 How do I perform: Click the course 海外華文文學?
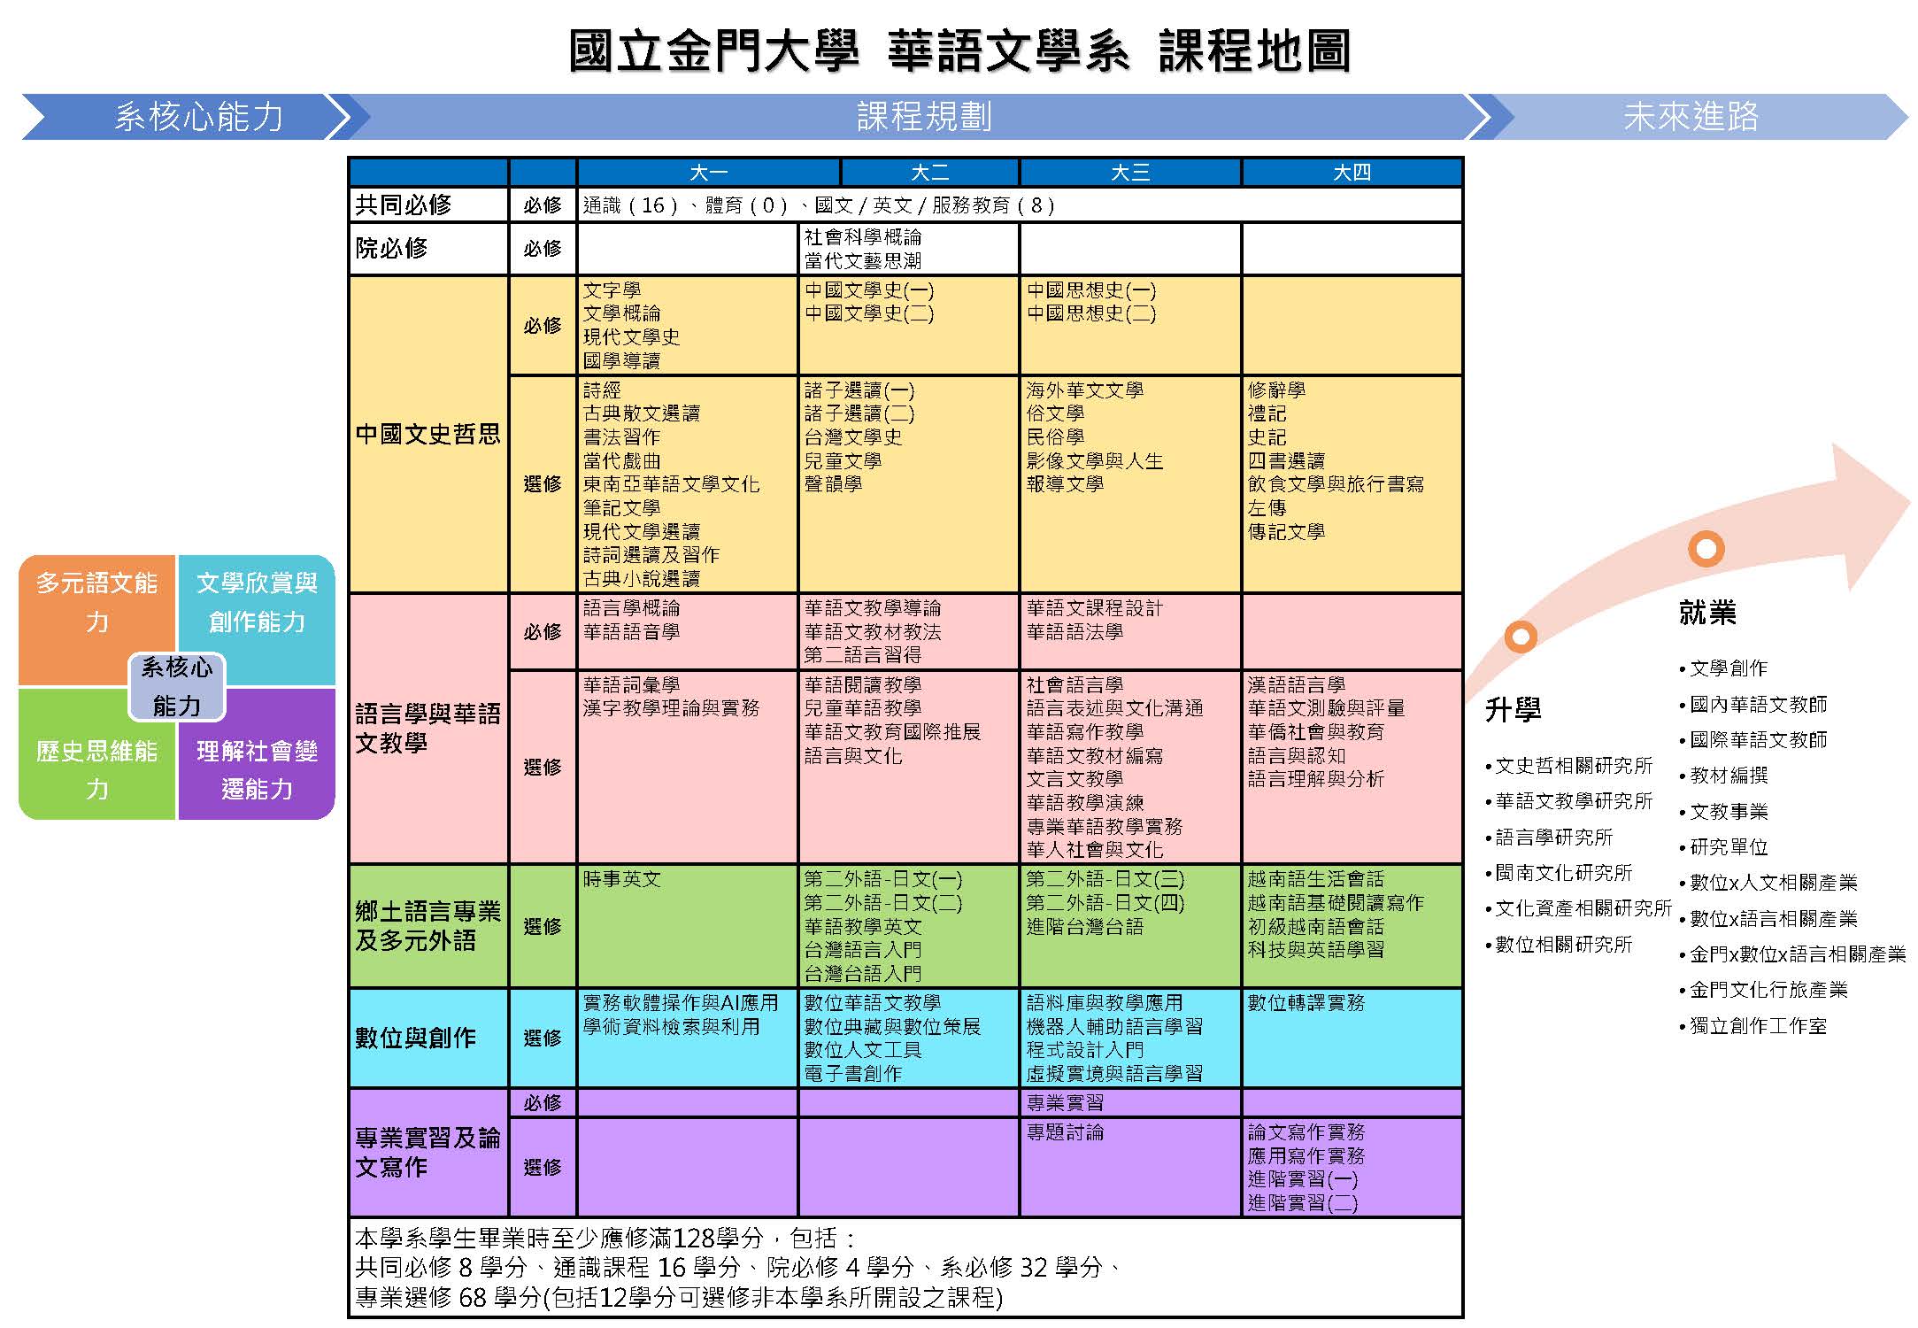(x=1085, y=390)
